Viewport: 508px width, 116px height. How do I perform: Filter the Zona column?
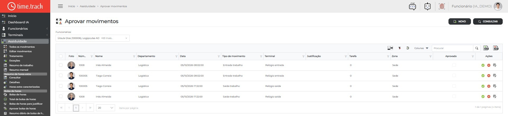430,56
